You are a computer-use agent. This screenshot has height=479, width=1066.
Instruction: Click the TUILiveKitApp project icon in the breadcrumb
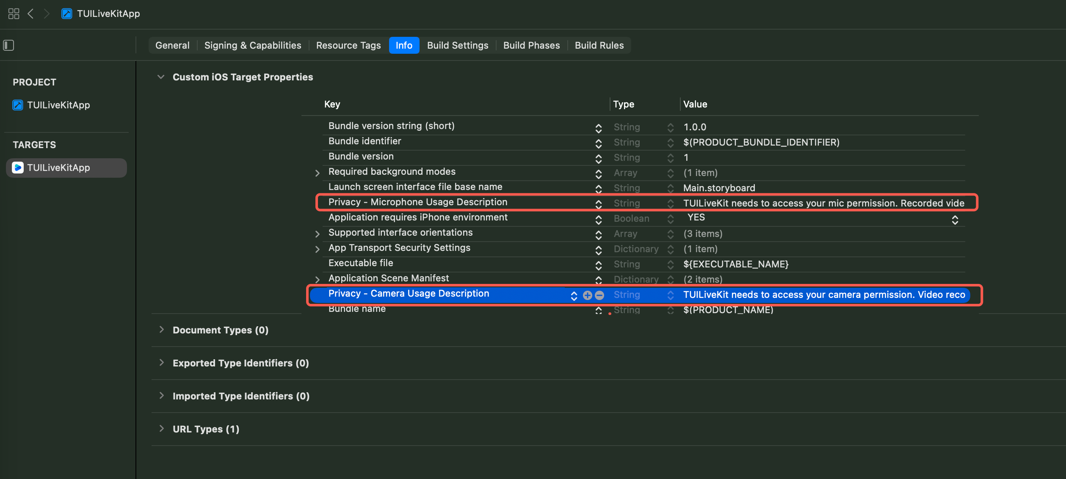66,14
